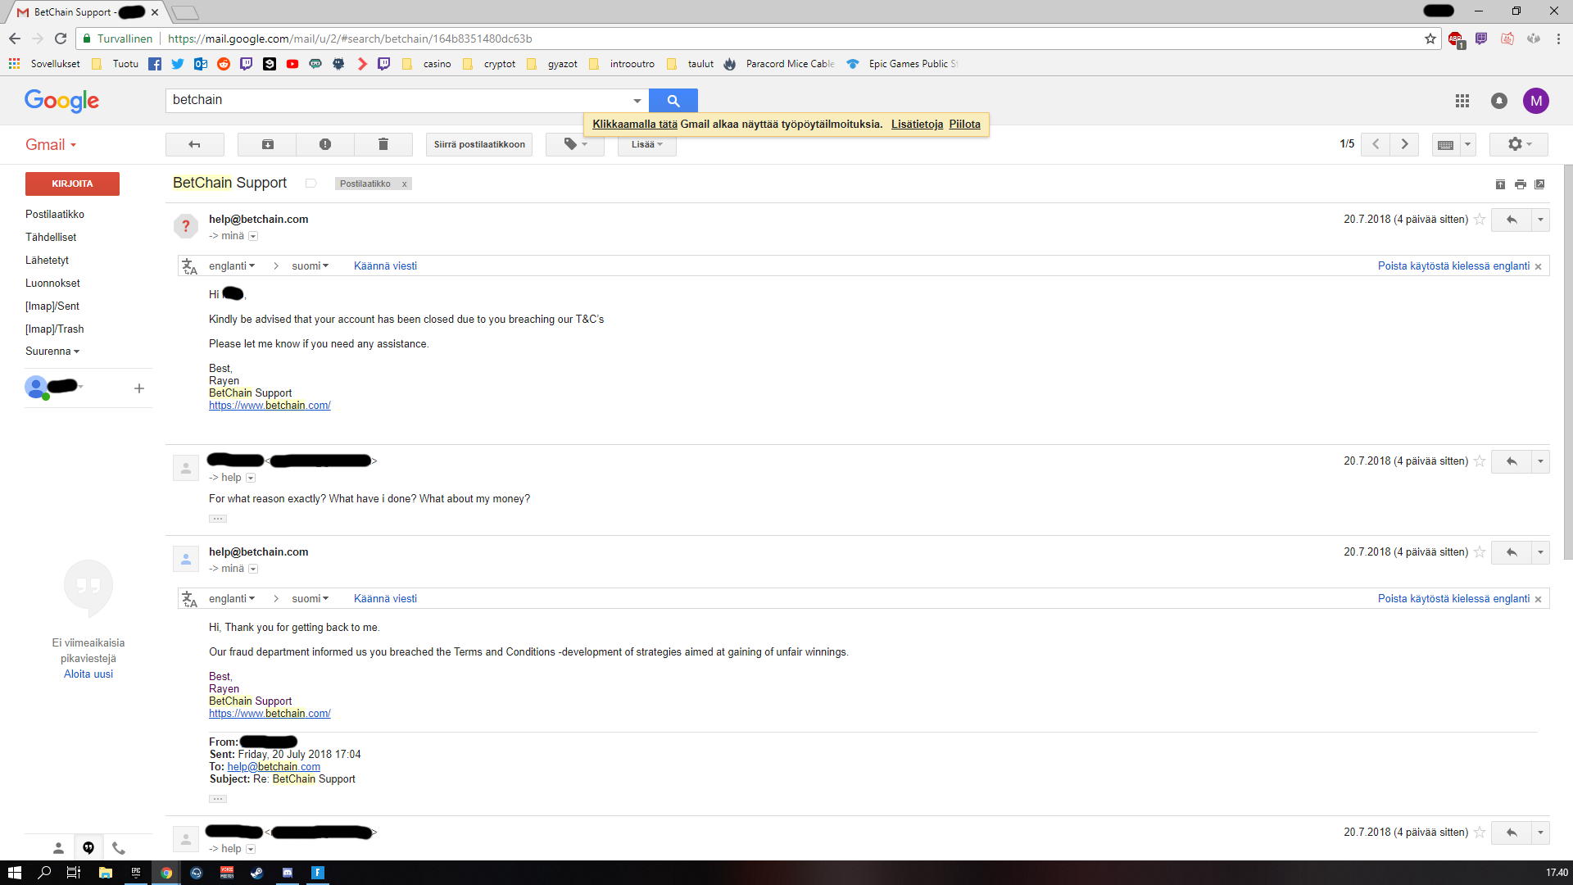Open the casino bookmarks folder
The width and height of the screenshot is (1573, 885).
(x=428, y=64)
